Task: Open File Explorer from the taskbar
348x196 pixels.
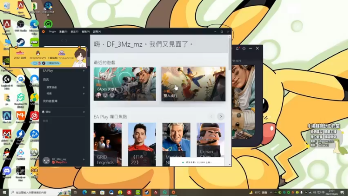Action: click(94, 193)
